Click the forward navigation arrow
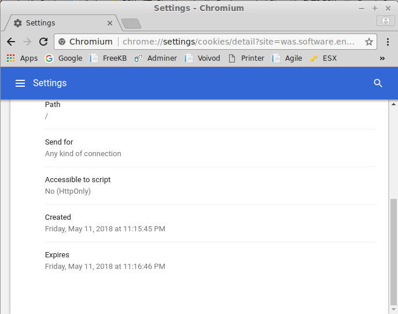This screenshot has width=398, height=314. 27,42
